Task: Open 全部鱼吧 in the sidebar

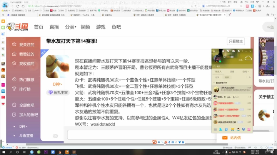Action: pos(23,105)
